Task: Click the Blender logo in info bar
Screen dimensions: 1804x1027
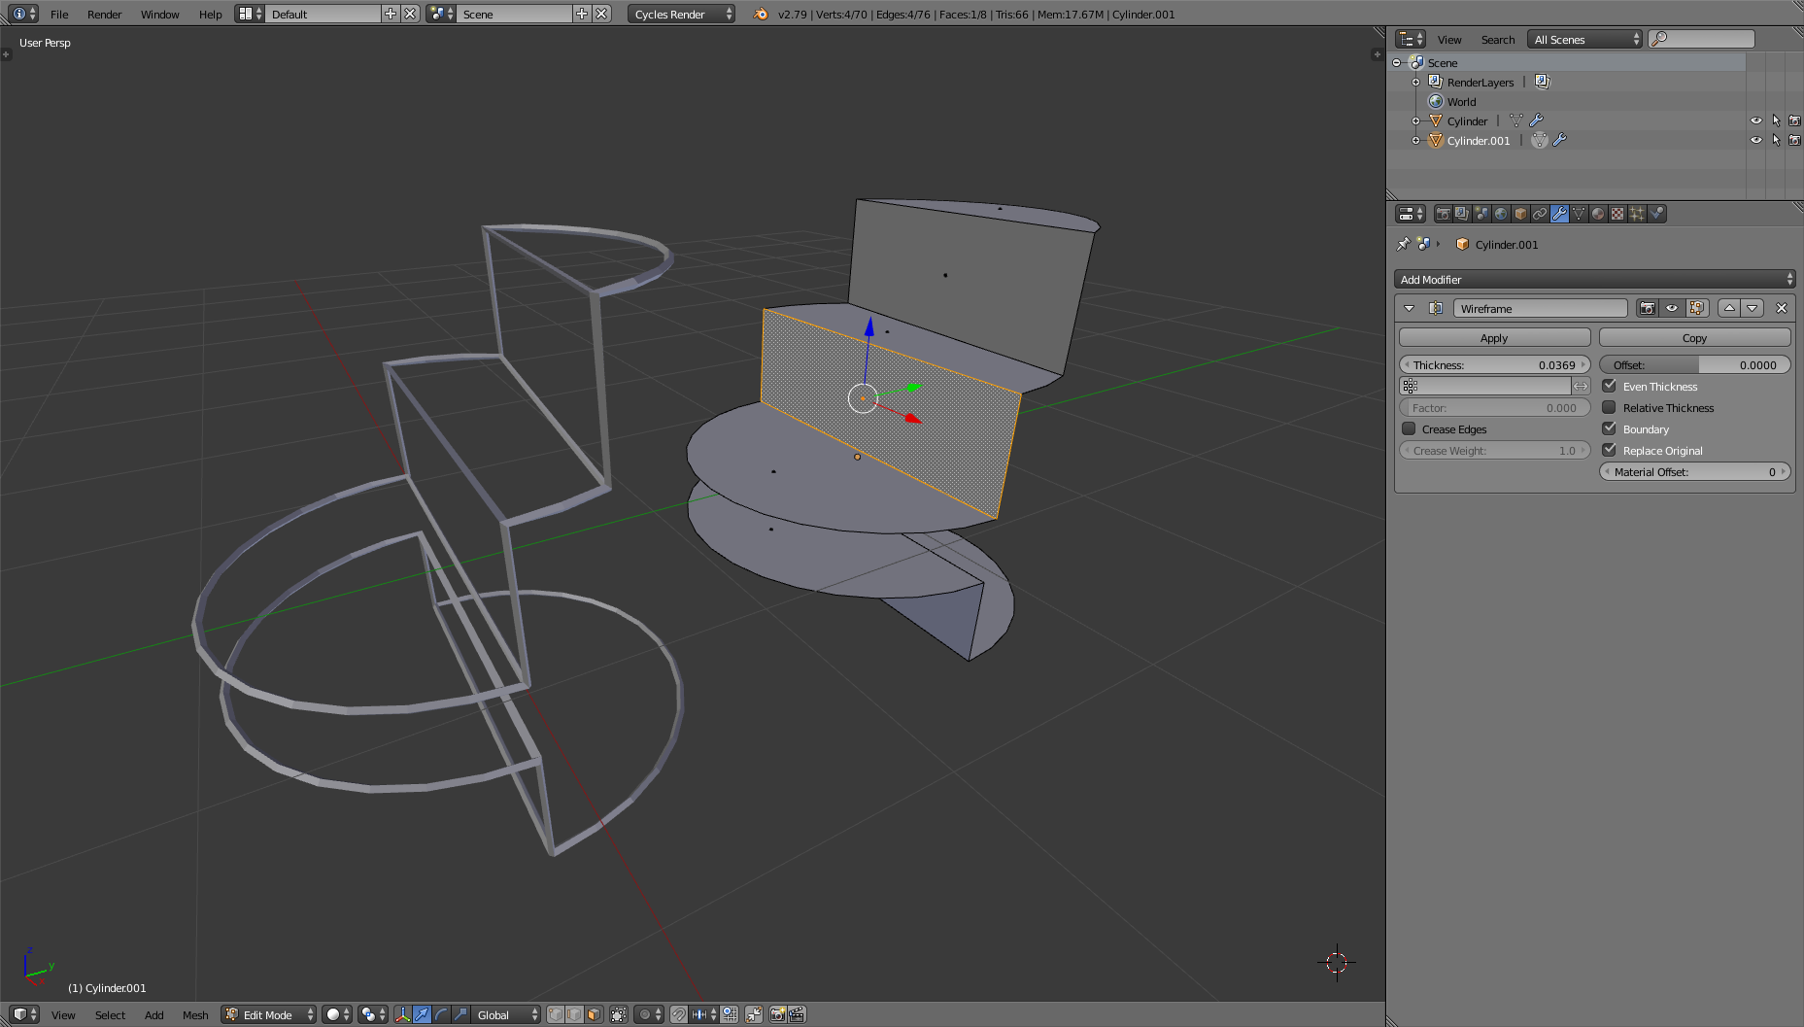Action: (x=761, y=14)
